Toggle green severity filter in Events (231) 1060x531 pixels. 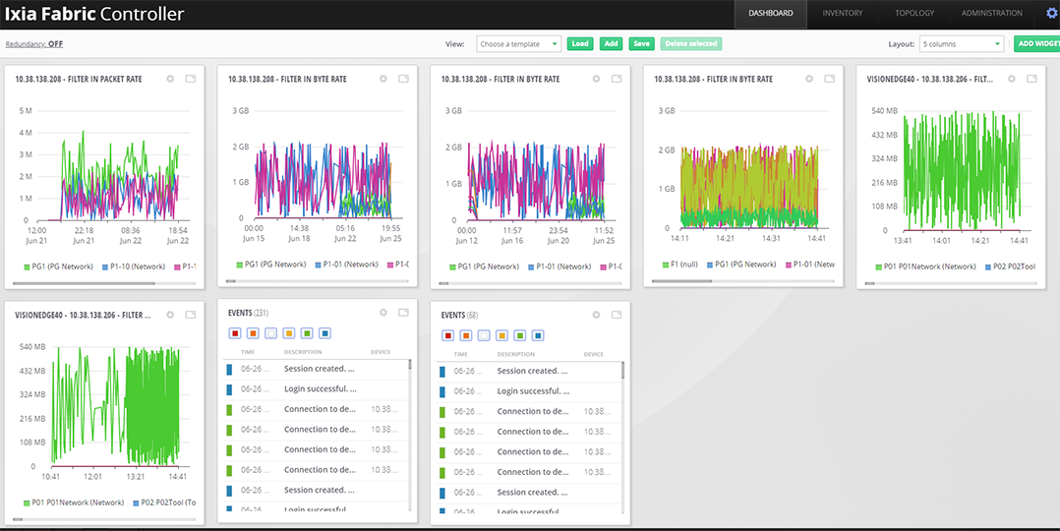coord(308,333)
